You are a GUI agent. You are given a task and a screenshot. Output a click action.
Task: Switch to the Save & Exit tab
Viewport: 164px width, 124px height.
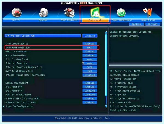point(148,20)
